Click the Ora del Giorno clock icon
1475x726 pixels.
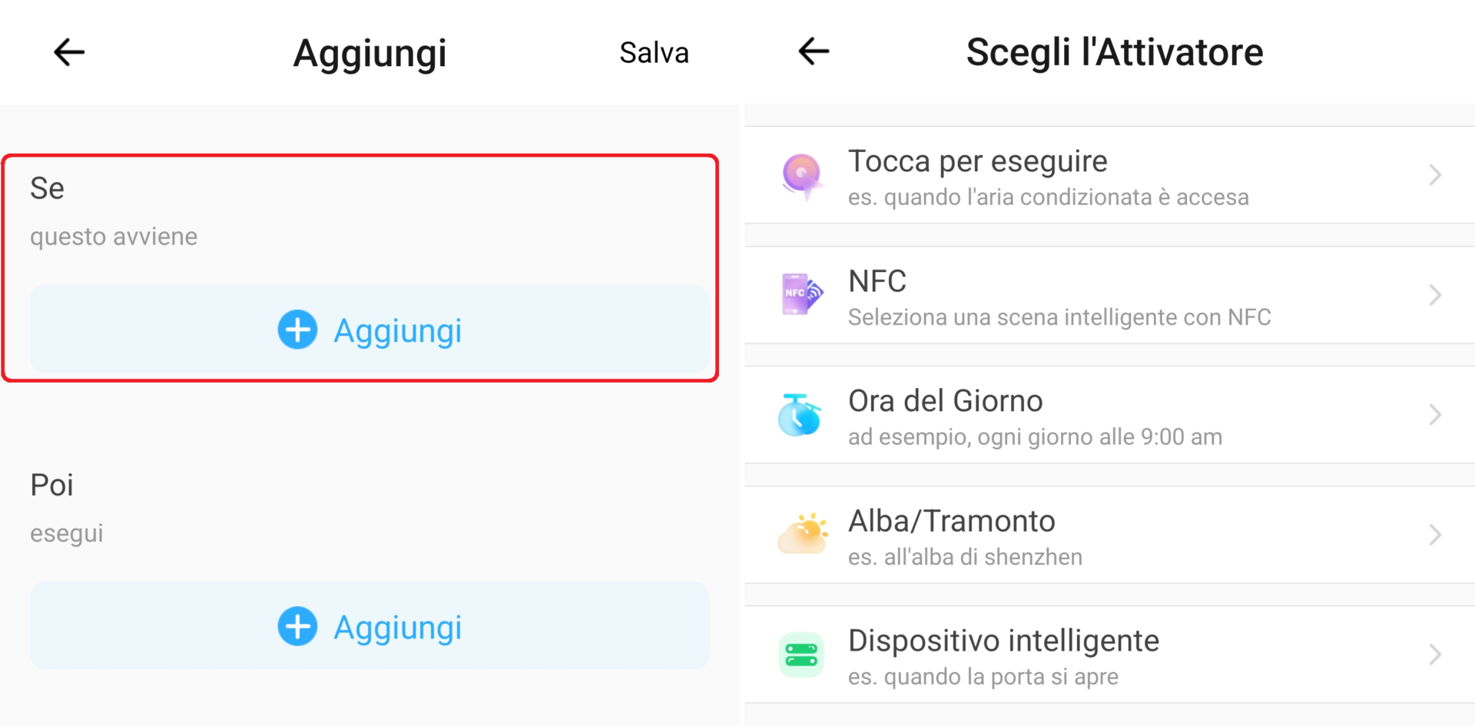(800, 415)
